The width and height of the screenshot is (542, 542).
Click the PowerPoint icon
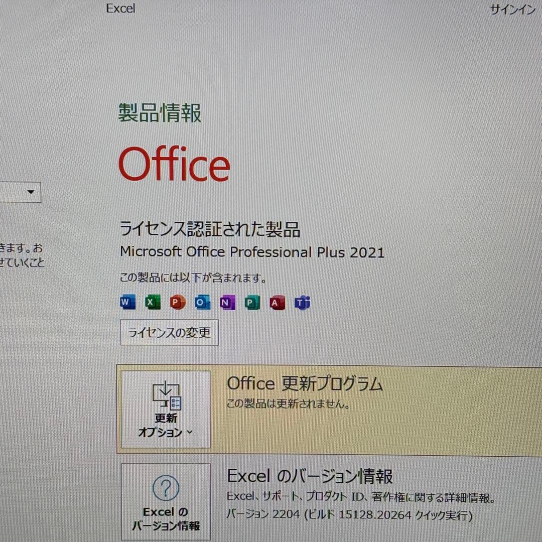177,302
